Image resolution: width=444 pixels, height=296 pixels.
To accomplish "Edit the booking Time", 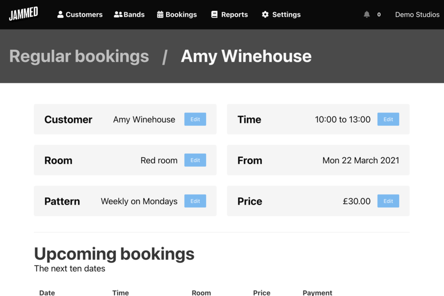I will click(x=388, y=119).
